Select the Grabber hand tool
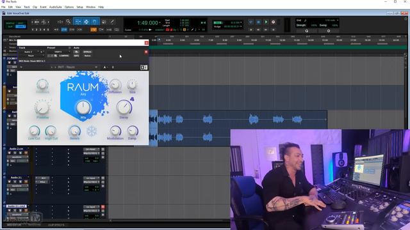This screenshot has width=410, height=230. pyautogui.click(x=95, y=22)
